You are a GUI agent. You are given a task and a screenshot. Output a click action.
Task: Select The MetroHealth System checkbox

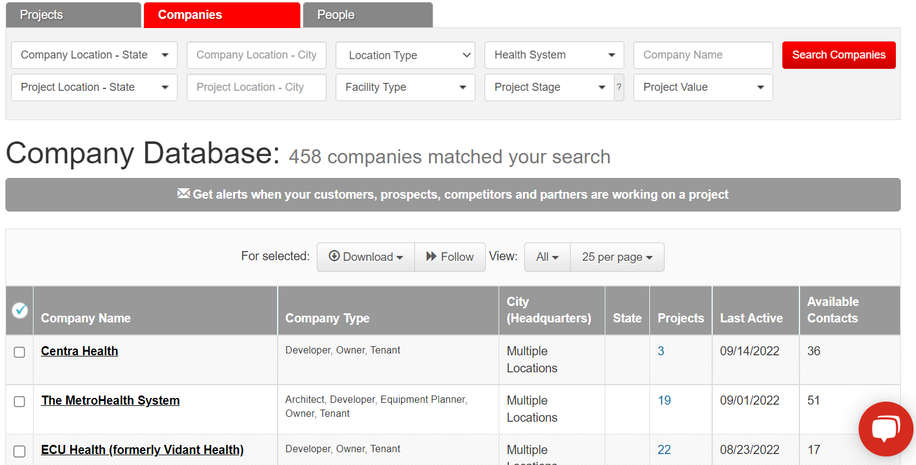pos(19,401)
